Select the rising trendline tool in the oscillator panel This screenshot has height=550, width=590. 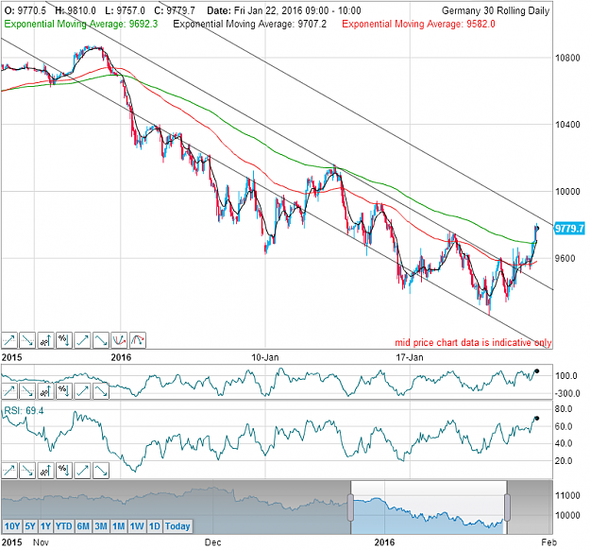(x=82, y=391)
